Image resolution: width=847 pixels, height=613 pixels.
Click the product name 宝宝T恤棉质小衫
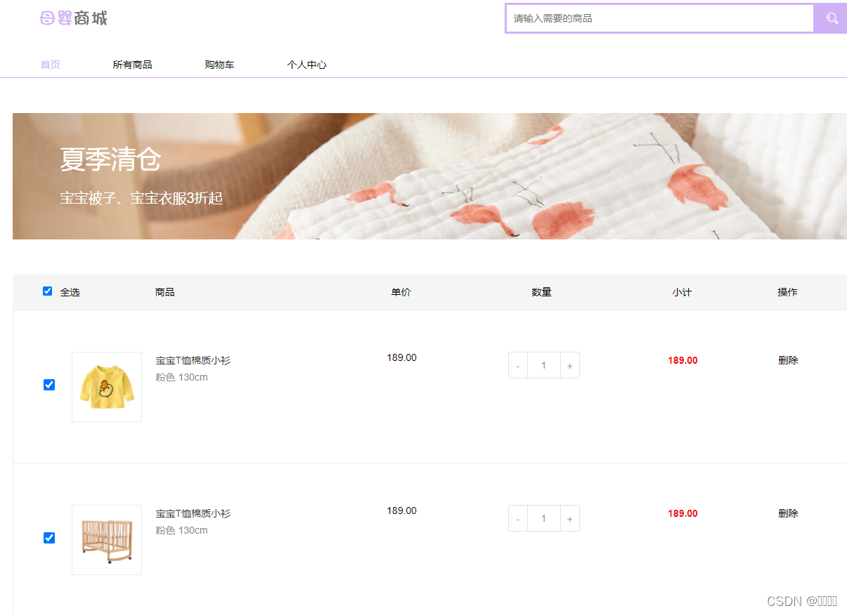[194, 360]
